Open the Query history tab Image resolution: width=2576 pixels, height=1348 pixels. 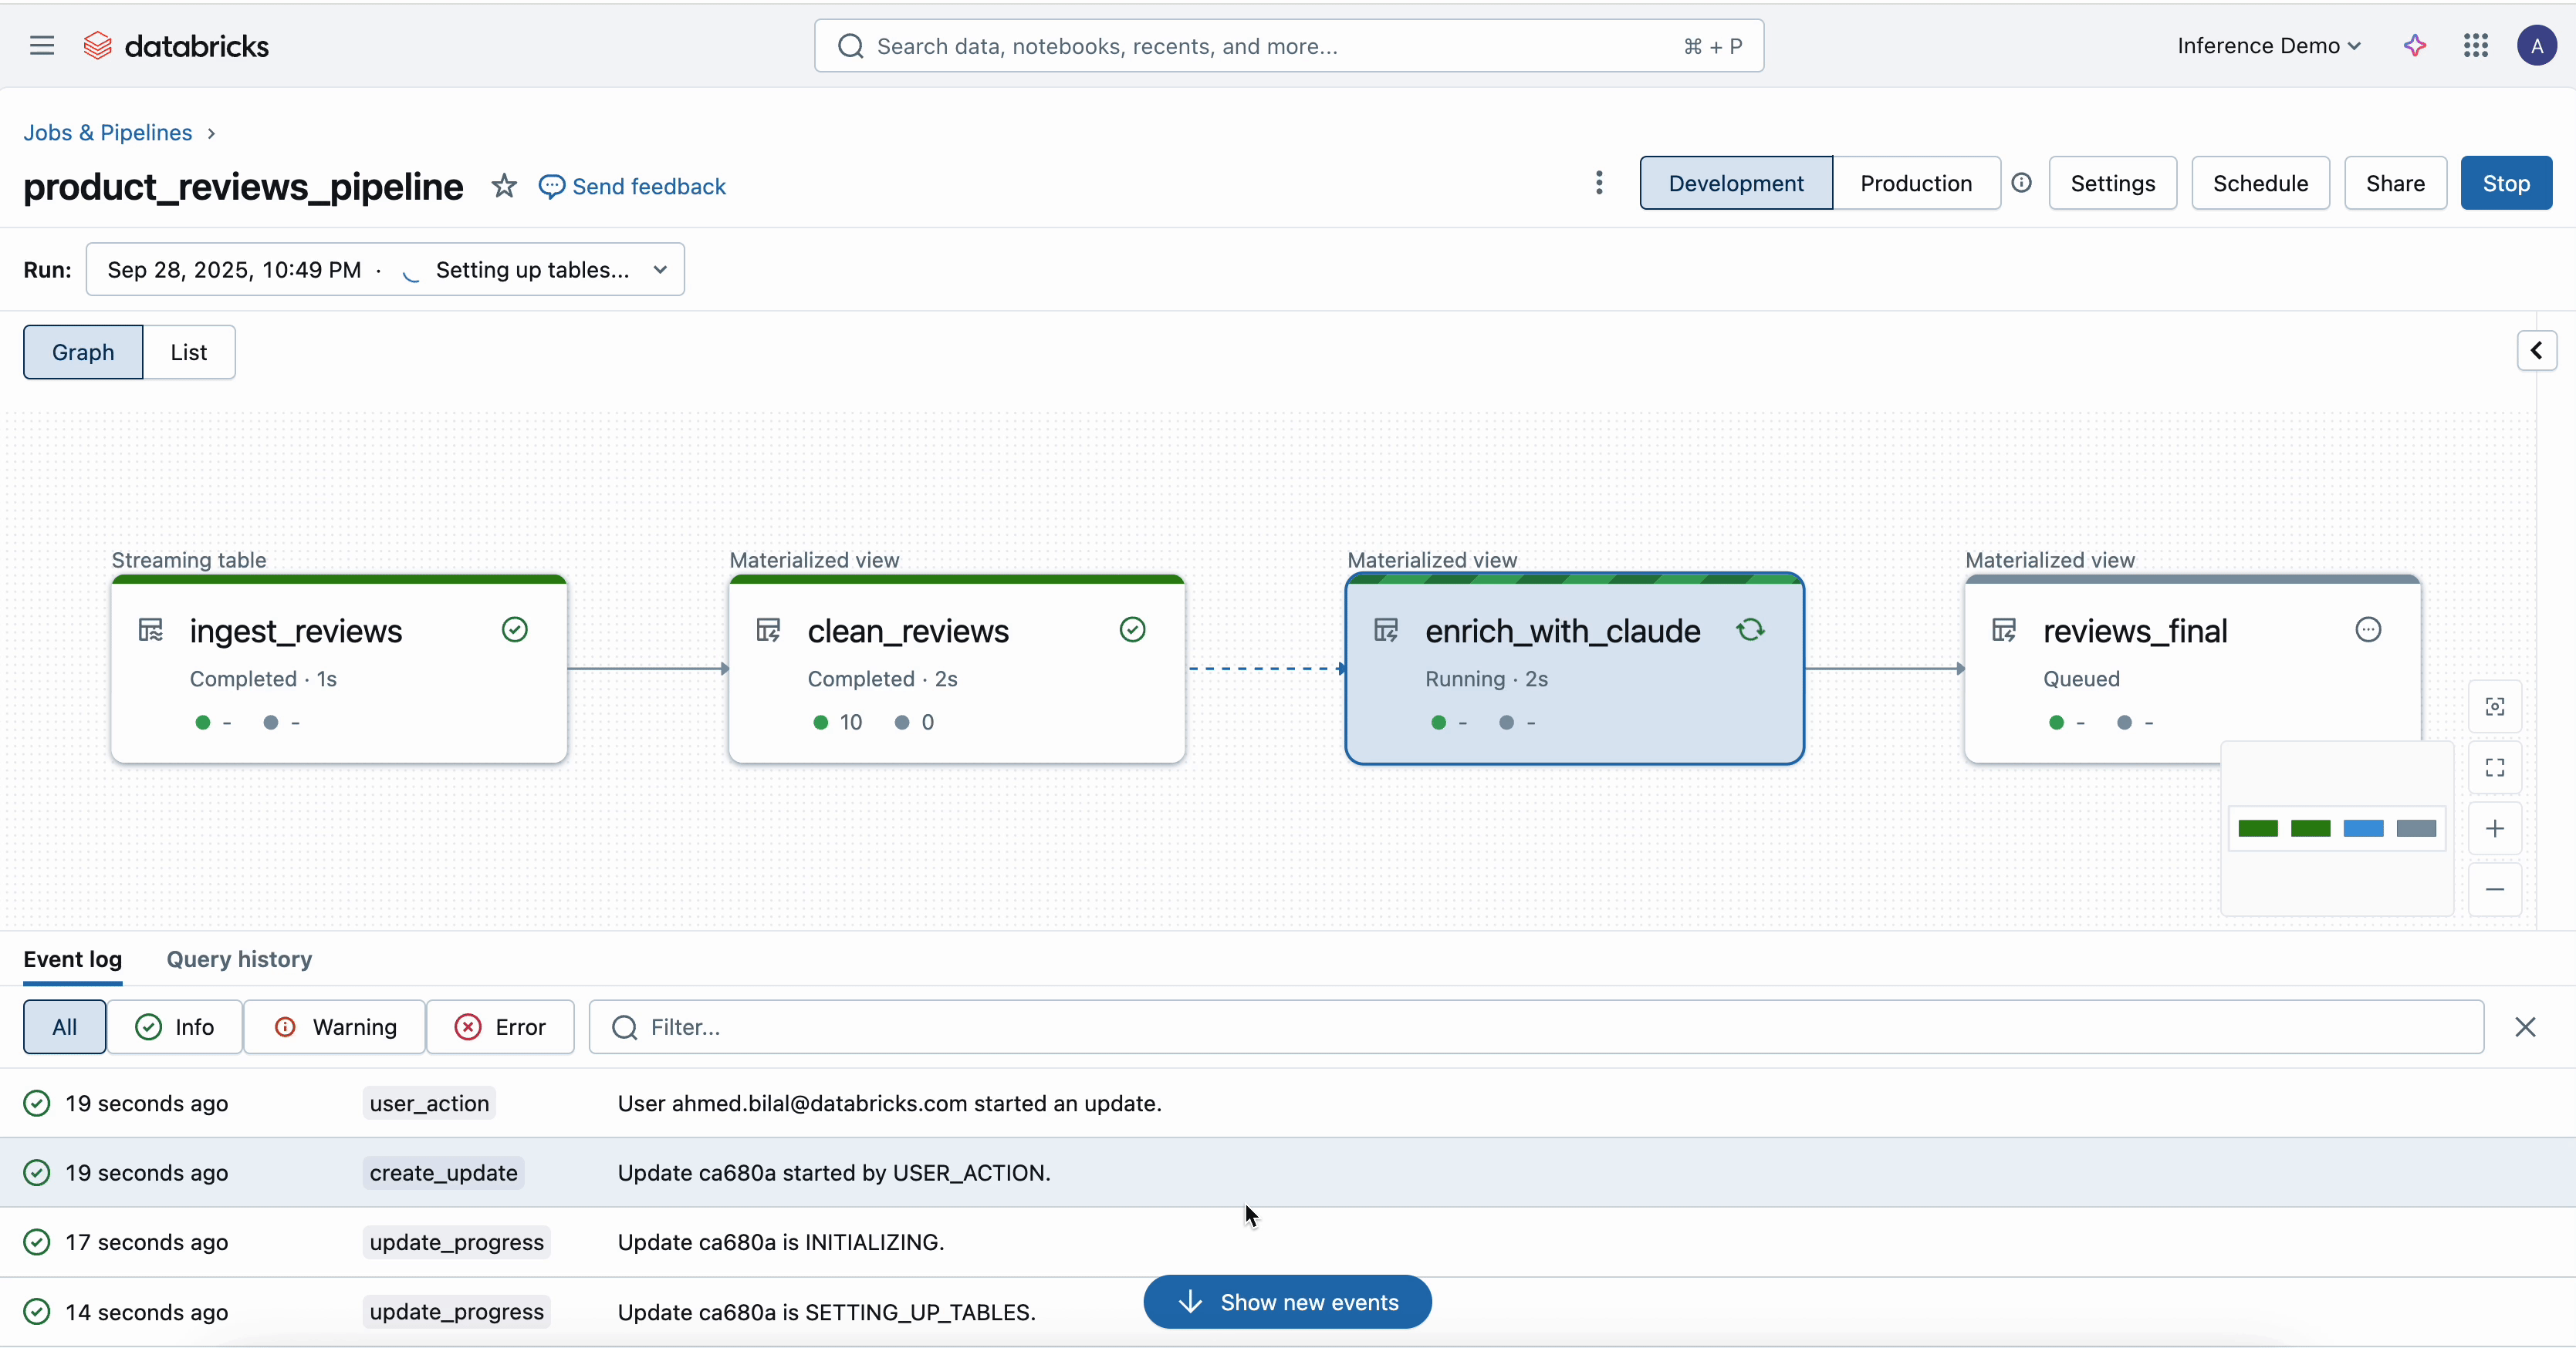[239, 959]
